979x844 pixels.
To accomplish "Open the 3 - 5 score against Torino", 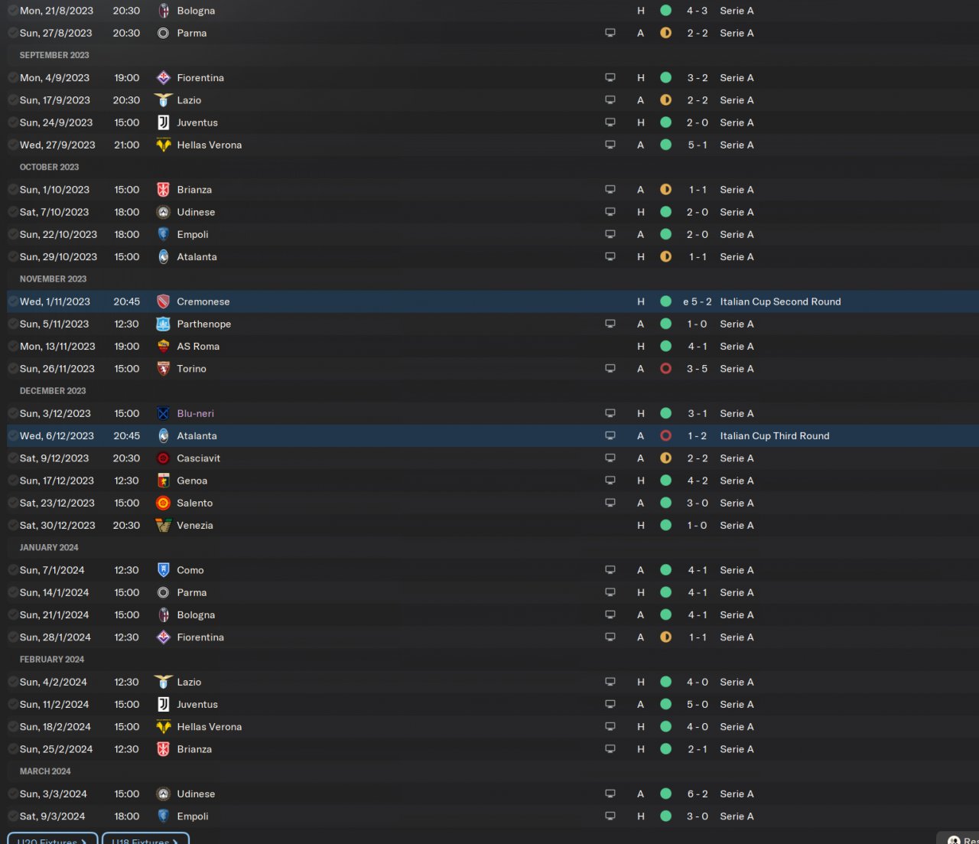I will [x=697, y=369].
